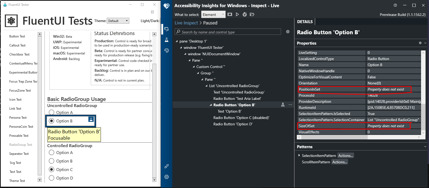Select Radio Button 'Option D' tree item
This screenshot has height=188, width=429.
point(233,124)
